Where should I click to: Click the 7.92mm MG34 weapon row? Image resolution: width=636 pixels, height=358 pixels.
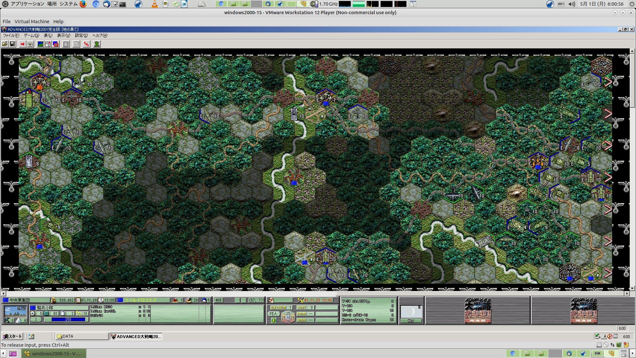coord(121,307)
